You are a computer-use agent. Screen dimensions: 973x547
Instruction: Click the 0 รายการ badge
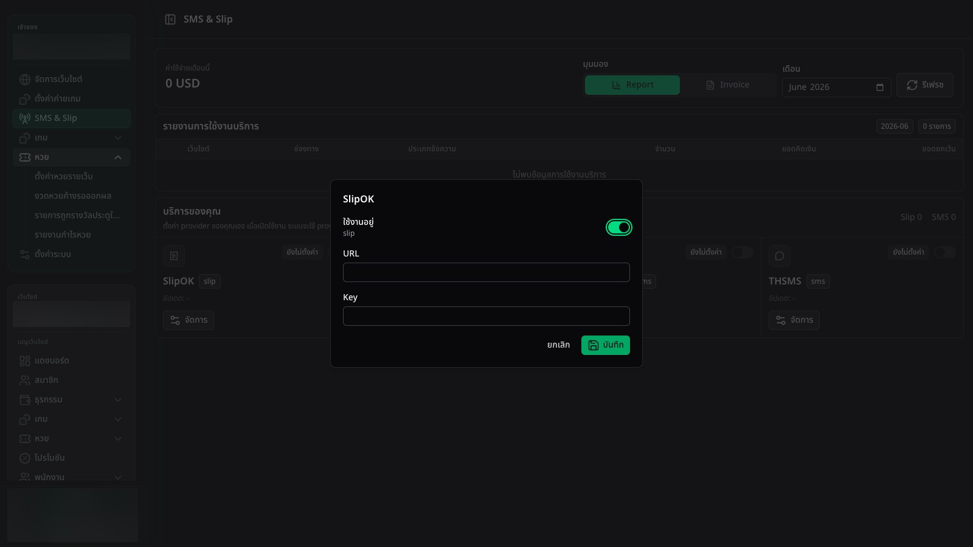937,126
